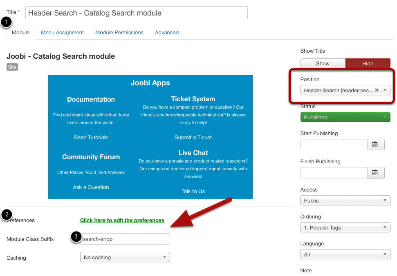The width and height of the screenshot is (397, 276).
Task: Click here to edit the preferences link
Action: (x=122, y=220)
